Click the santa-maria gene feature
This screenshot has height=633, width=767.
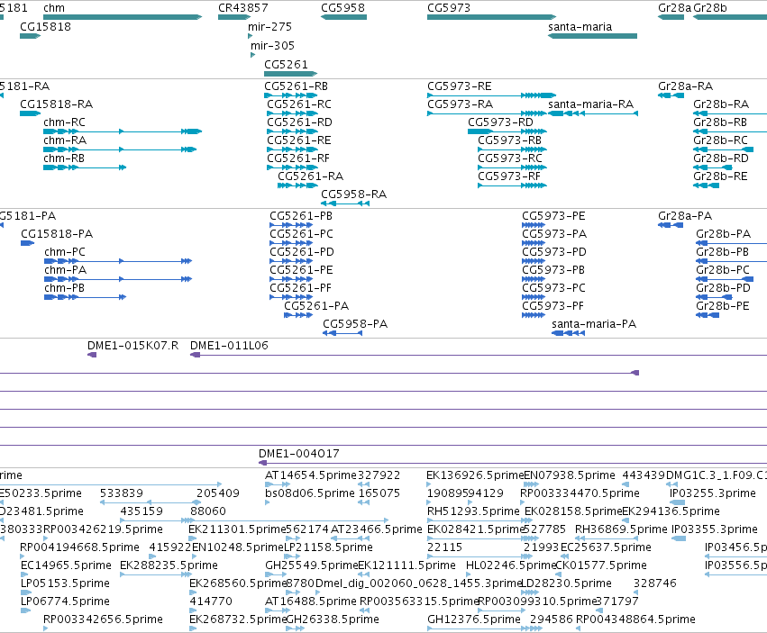point(592,36)
